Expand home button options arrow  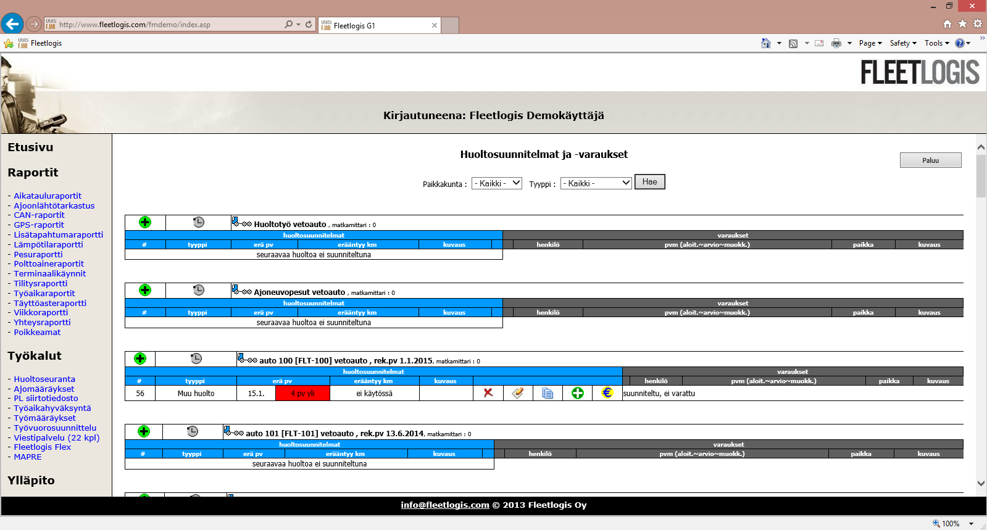[779, 43]
